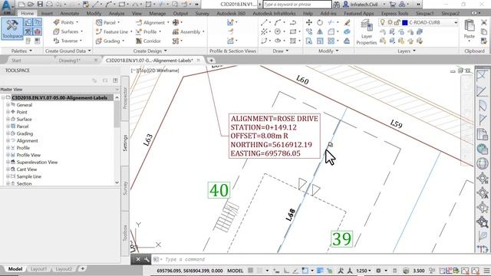491x276 pixels.
Task: Click the parcel number 39 label
Action: pos(341,238)
